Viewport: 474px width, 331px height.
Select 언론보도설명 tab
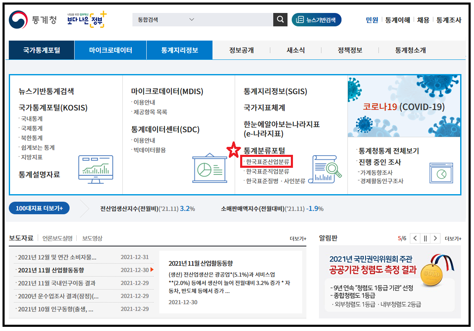point(57,239)
